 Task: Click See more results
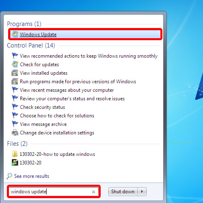coord(32,176)
